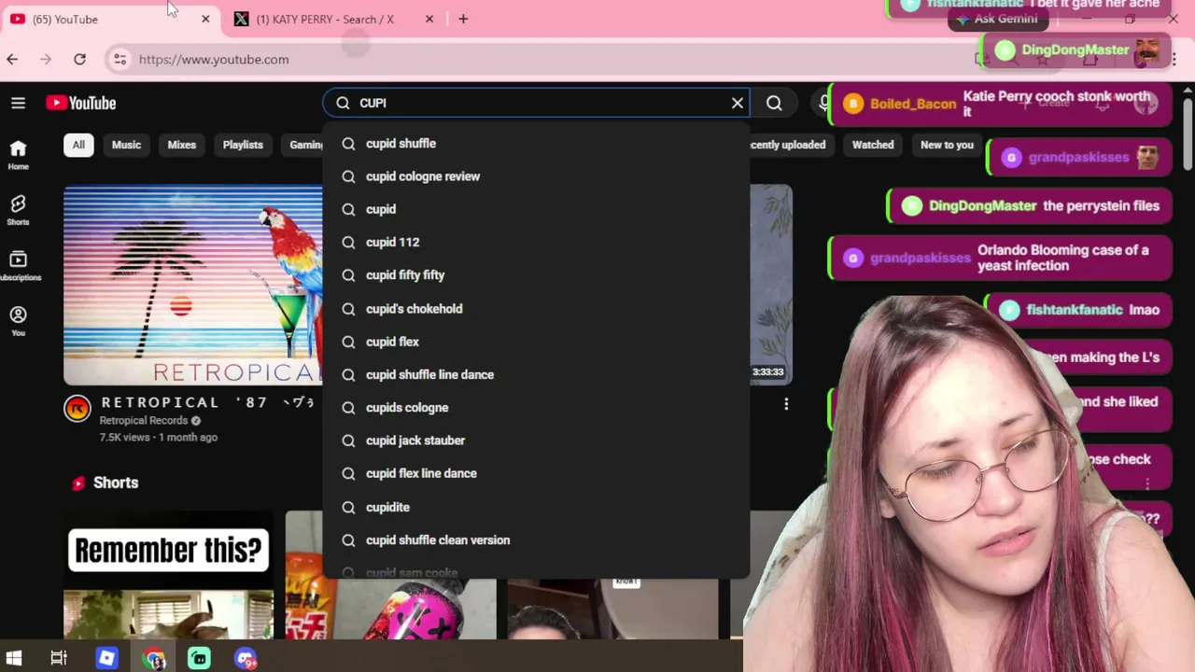Viewport: 1195px width, 672px height.
Task: Open the Retropical '87 video thumbnail
Action: click(x=193, y=285)
